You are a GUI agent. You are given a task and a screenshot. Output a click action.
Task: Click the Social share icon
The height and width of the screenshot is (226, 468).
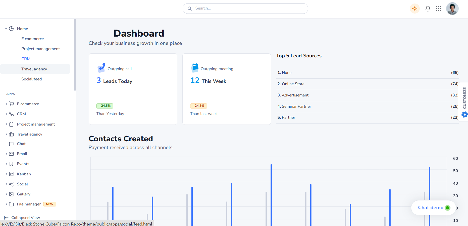(11, 184)
